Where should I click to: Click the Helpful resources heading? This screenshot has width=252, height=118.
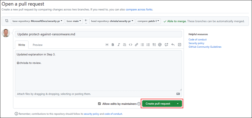(x=198, y=34)
